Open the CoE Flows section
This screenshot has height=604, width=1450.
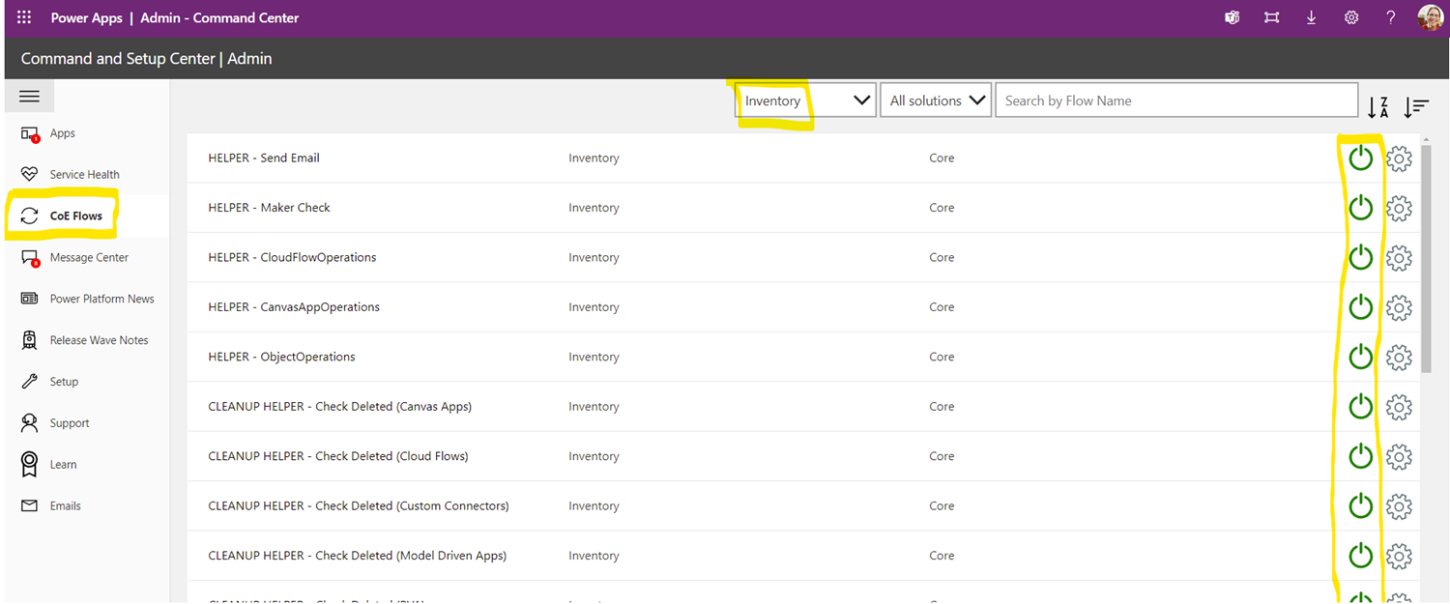[x=74, y=215]
